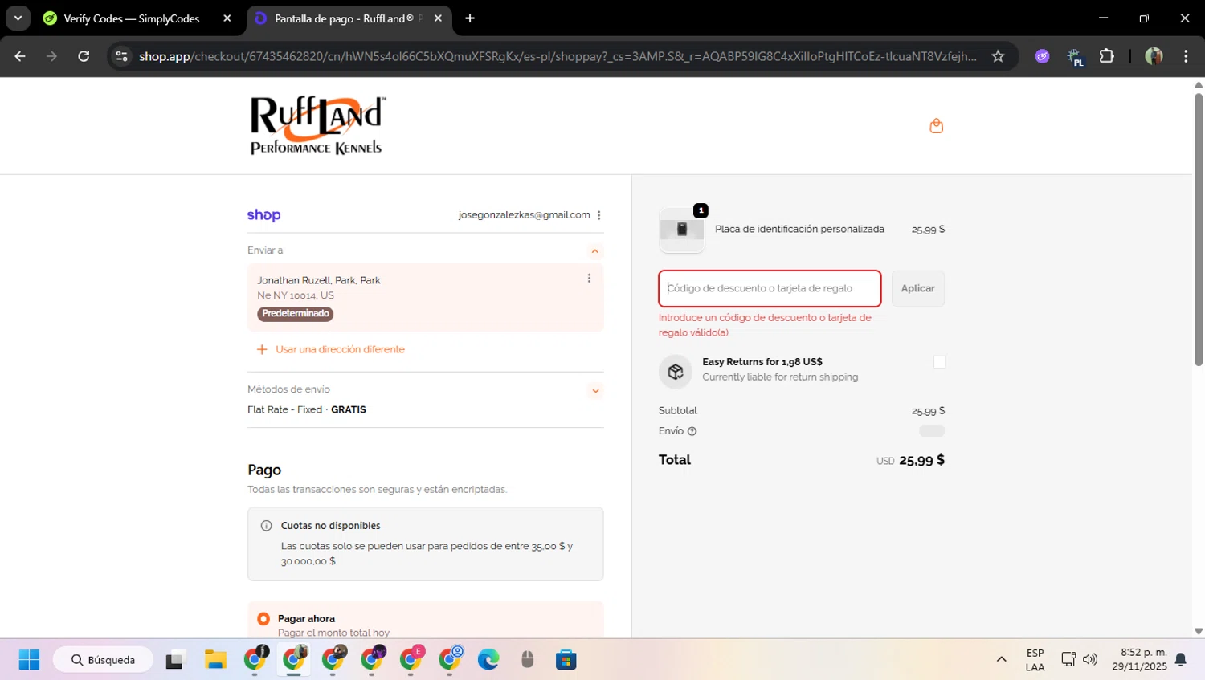Click the Aplicar discount button

pos(917,288)
